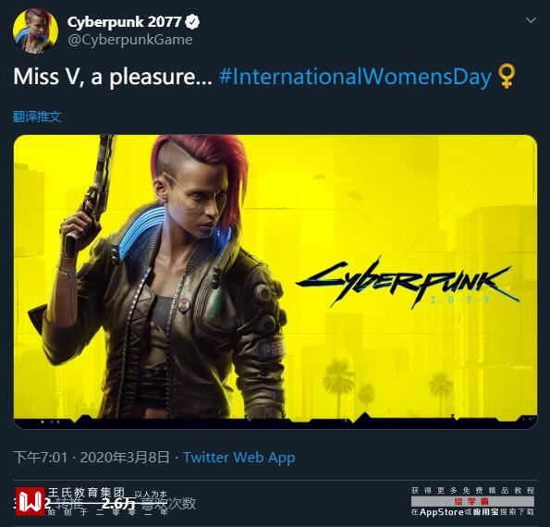This screenshot has height=527, width=550.
Task: Click the 王氏教育集团 watermark text
Action: pos(86,492)
